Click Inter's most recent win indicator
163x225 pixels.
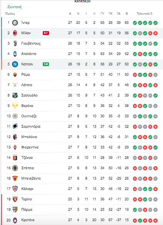(x=155, y=23)
